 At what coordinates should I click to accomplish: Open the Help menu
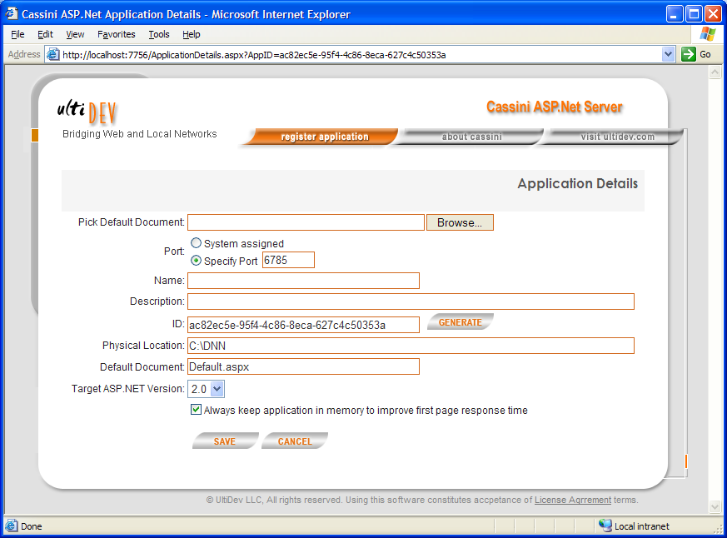pos(191,34)
